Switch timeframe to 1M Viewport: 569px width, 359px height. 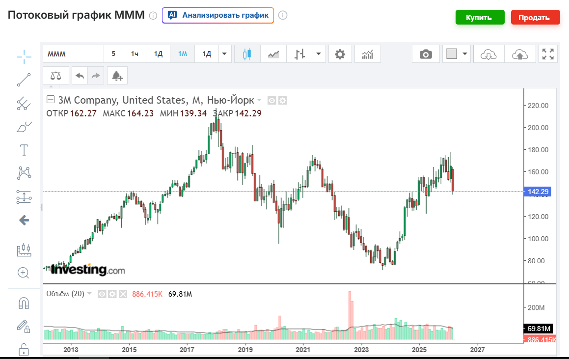point(182,54)
